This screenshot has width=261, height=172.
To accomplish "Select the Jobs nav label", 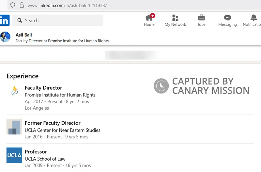I will 201,24.
